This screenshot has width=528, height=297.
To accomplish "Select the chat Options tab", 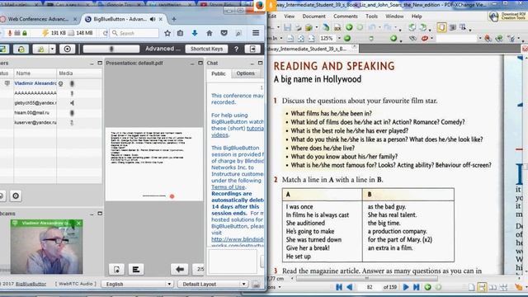I will 246,73.
